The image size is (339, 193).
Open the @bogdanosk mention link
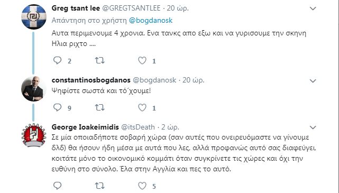pos(151,20)
